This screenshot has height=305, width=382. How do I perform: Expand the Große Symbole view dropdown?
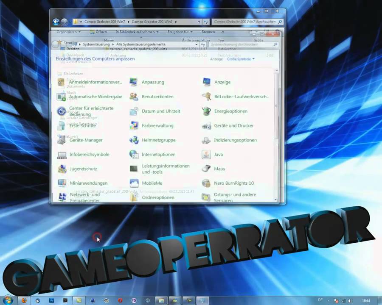tap(241, 59)
